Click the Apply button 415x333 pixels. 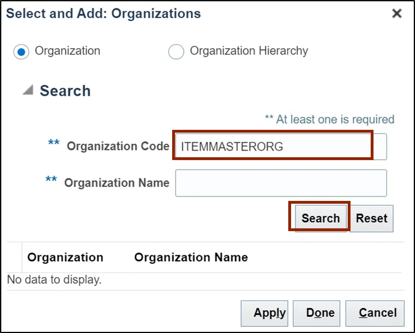point(264,313)
